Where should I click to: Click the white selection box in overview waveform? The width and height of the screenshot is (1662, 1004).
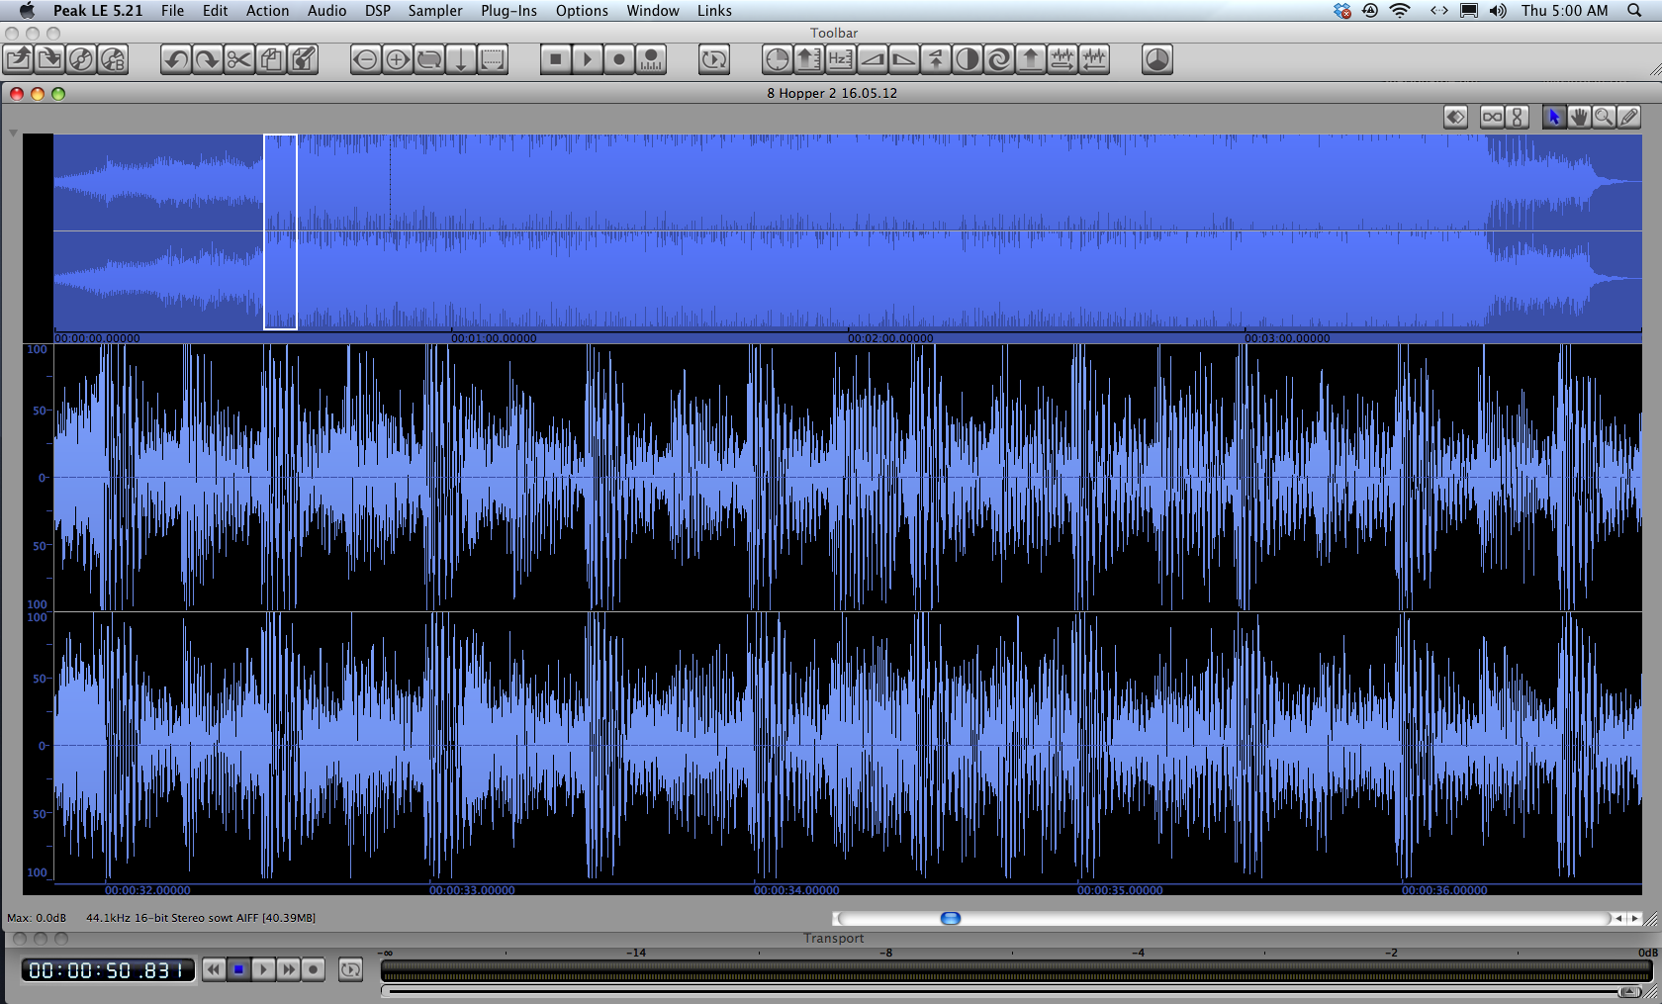(280, 231)
